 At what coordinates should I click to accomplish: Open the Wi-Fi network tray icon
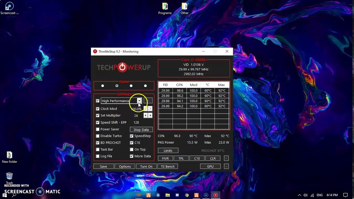click(312, 195)
